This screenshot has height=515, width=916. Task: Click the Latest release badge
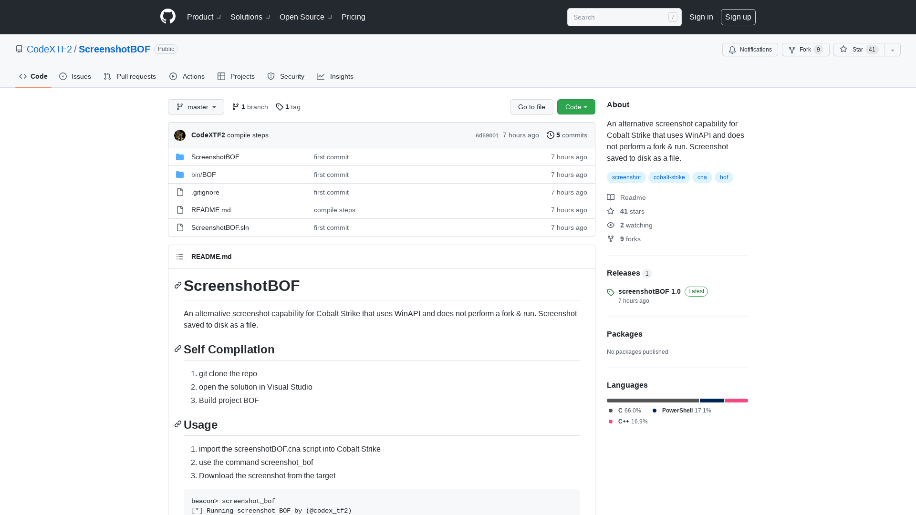(x=696, y=291)
